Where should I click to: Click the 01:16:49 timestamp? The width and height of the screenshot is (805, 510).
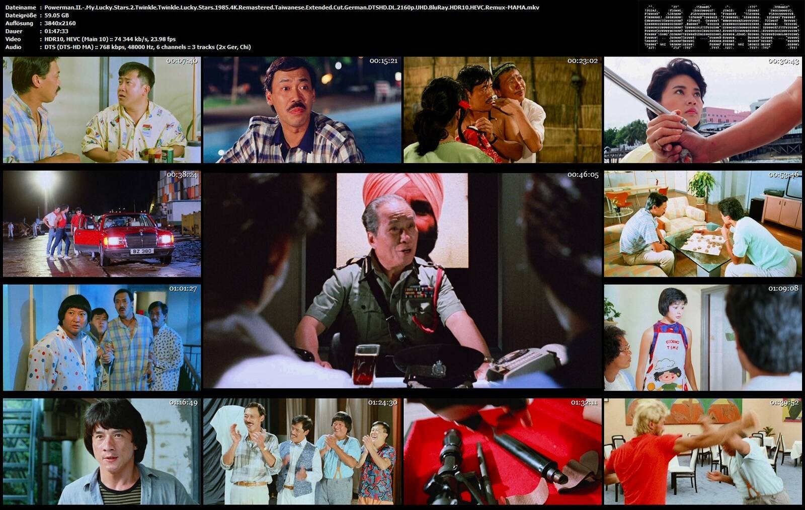(x=183, y=403)
